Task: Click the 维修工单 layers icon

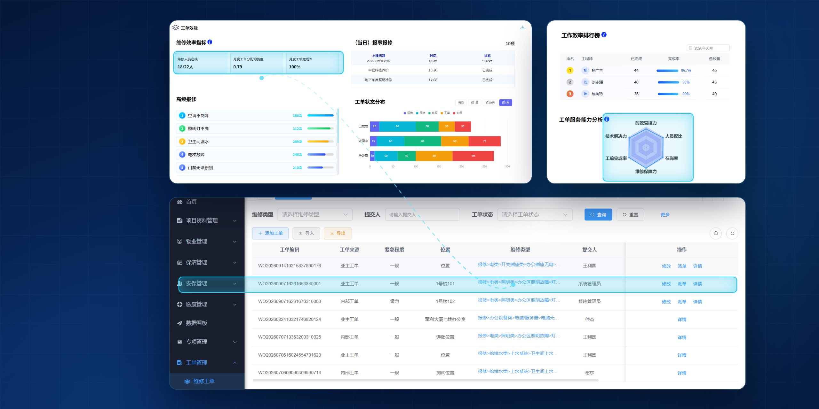Action: point(187,382)
